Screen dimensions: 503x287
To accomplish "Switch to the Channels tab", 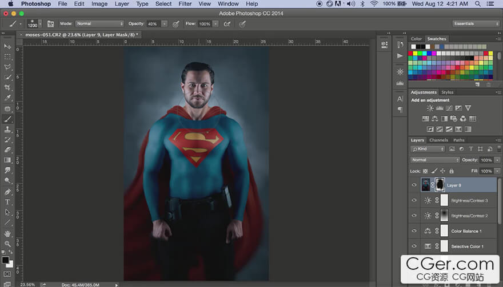I will pyautogui.click(x=438, y=140).
